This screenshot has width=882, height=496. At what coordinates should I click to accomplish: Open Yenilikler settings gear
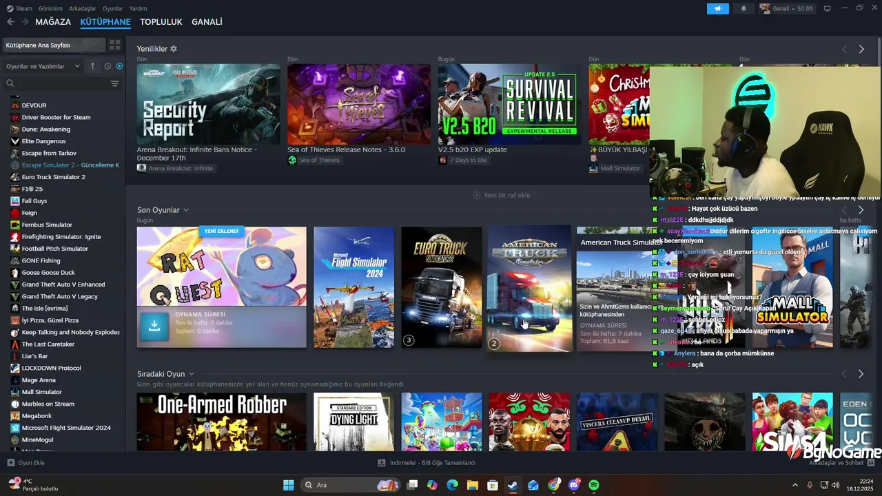(174, 49)
